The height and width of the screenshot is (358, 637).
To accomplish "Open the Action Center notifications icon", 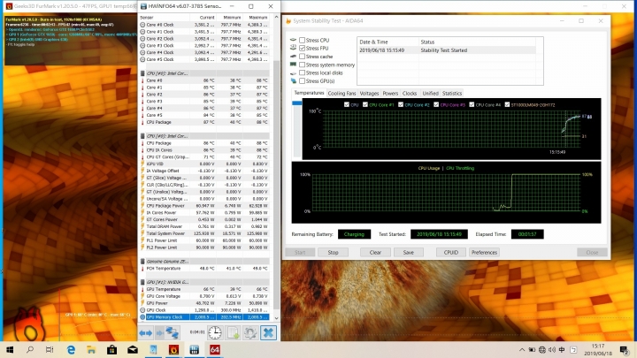I will tap(624, 349).
